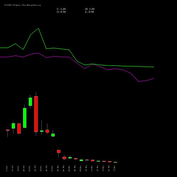Click the open value O: 0.90
177x177 pixels.
point(61,12)
